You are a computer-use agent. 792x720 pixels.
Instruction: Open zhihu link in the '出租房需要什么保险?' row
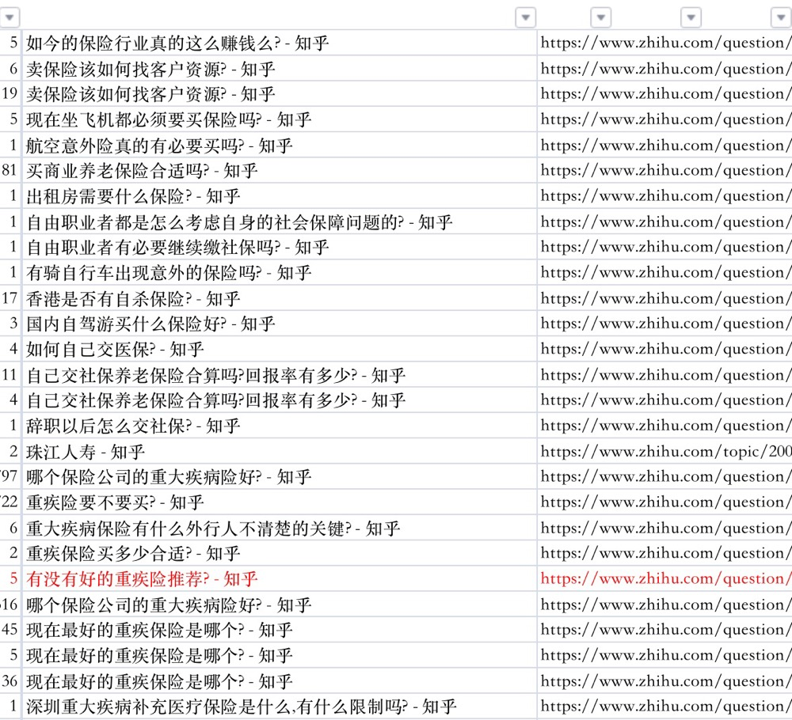(x=666, y=196)
